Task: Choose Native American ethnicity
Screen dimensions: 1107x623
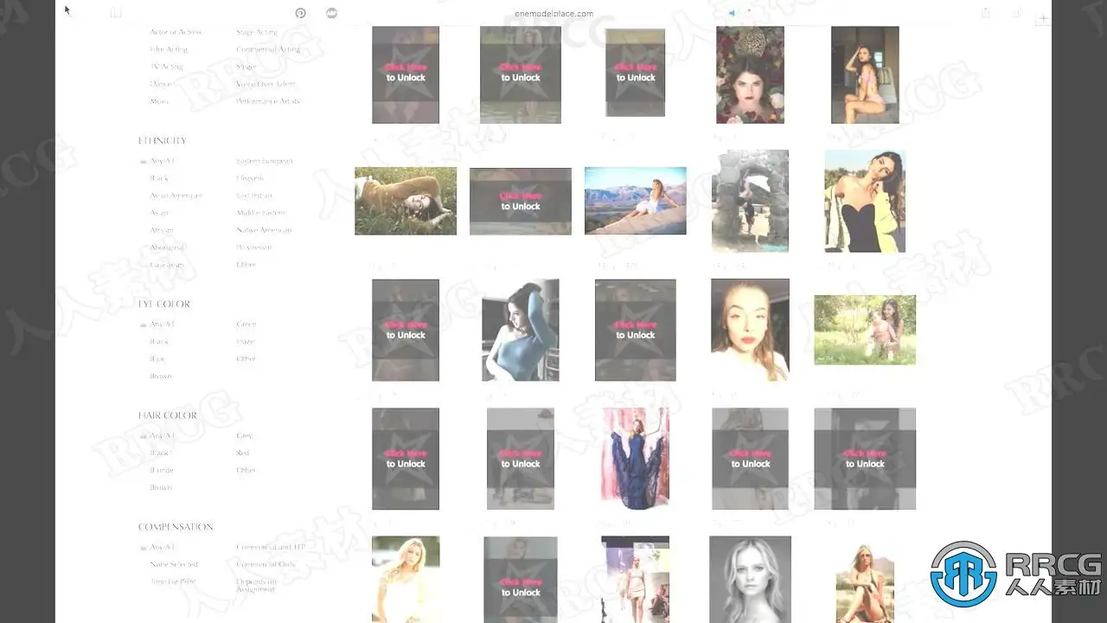Action: coord(264,230)
